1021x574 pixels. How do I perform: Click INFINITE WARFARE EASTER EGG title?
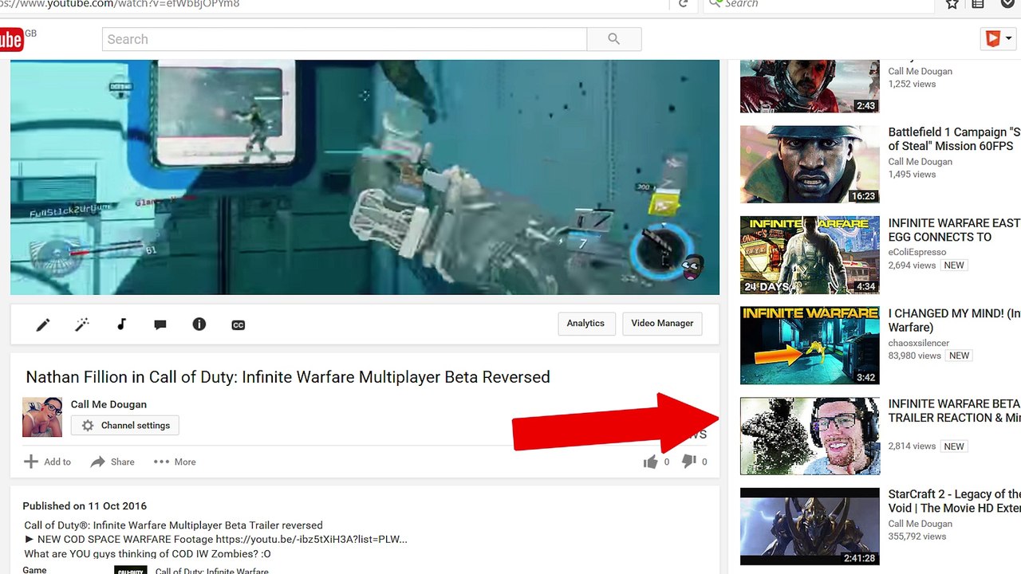coord(954,230)
